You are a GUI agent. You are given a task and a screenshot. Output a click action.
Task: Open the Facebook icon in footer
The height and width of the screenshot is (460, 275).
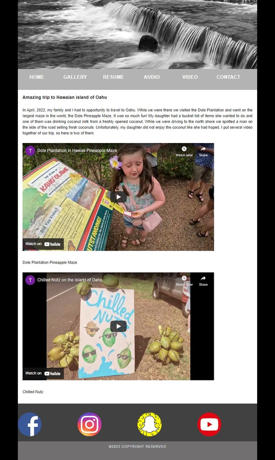29,424
